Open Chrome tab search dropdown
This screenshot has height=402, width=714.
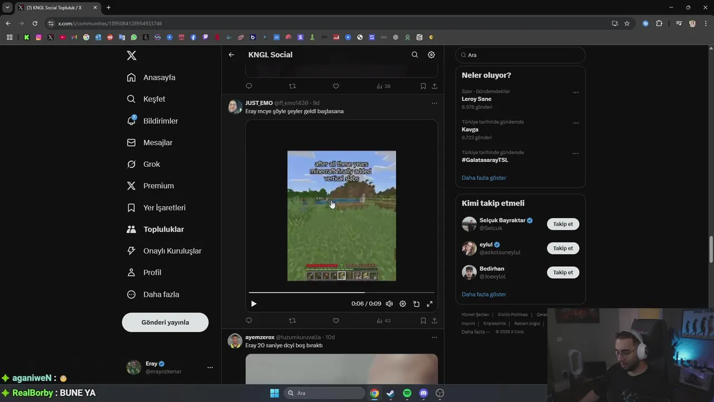(x=7, y=8)
